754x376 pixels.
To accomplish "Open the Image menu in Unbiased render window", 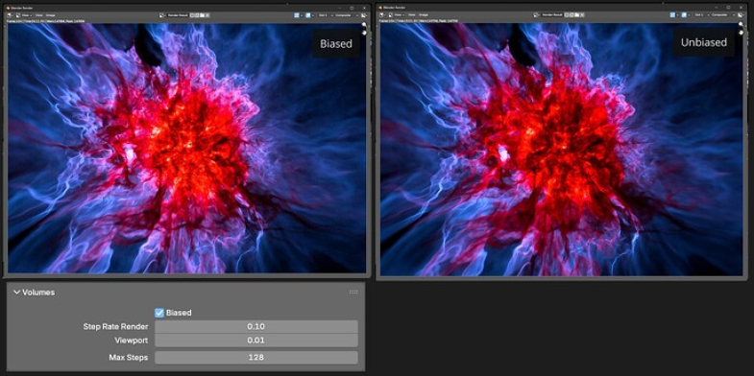I will click(424, 15).
